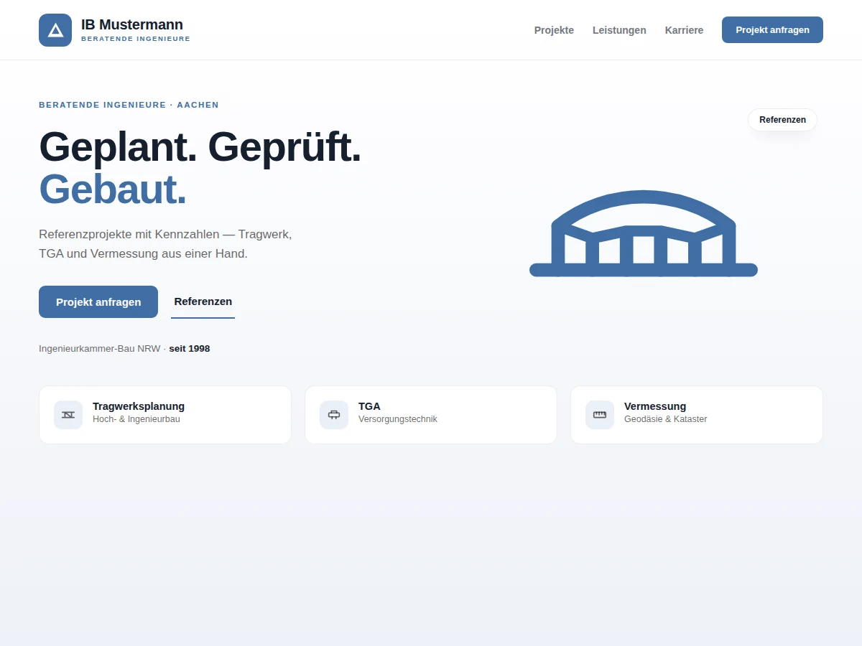Click the Vermessung ruler icon
862x646 pixels.
(600, 415)
